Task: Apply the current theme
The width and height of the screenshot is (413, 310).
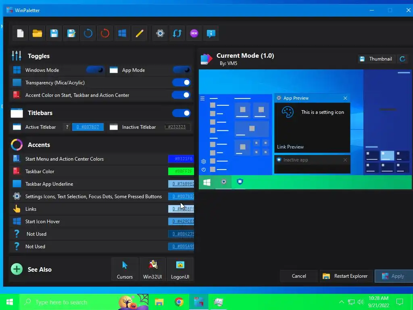Action: (x=394, y=276)
